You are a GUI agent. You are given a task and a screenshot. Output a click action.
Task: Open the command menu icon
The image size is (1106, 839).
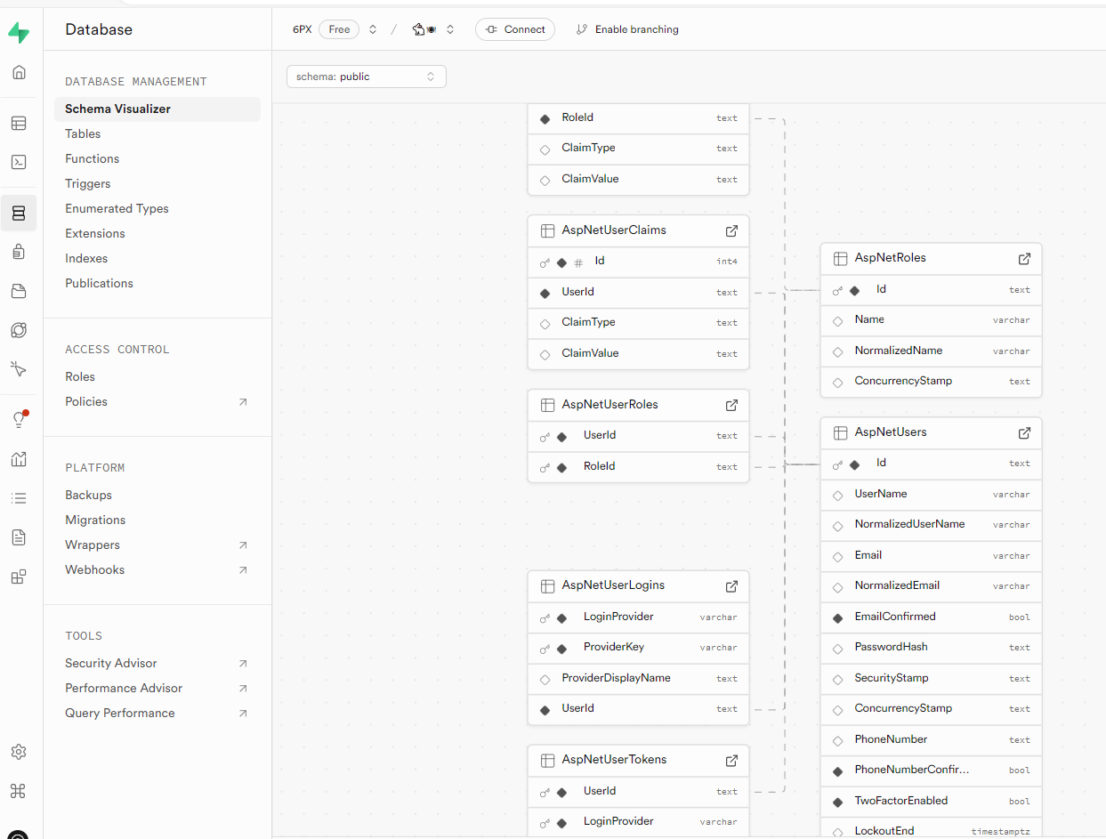coord(19,791)
